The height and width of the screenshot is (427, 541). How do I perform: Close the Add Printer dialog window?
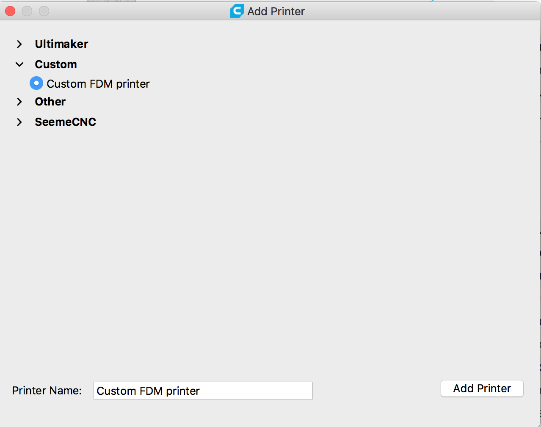coord(10,11)
